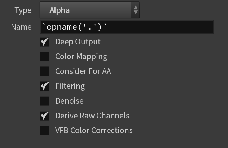Enable the Color Mapping checkbox
Image resolution: width=228 pixels, height=148 pixels.
coord(45,56)
